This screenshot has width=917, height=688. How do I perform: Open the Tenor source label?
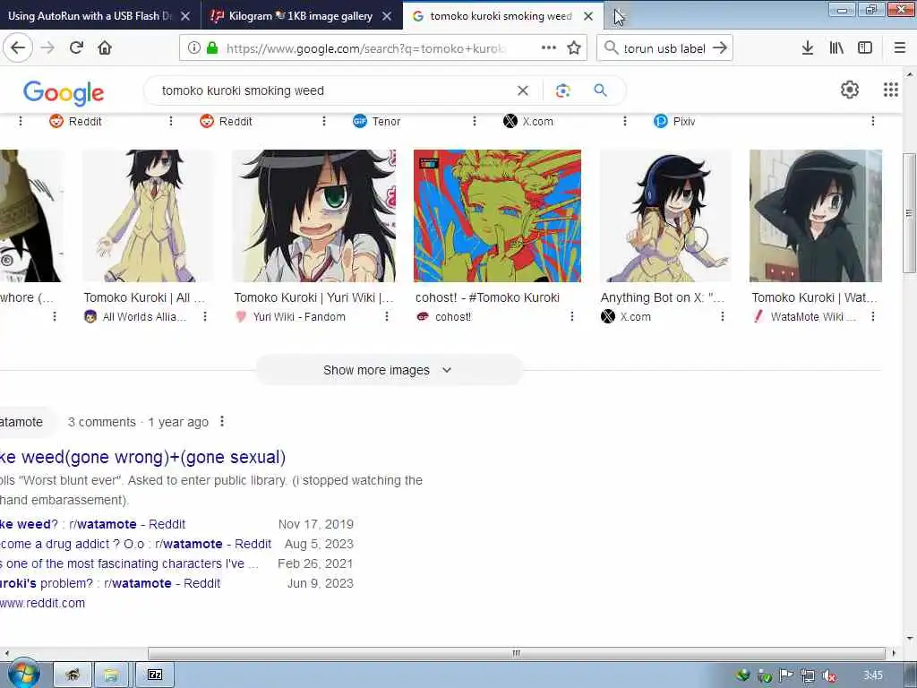pyautogui.click(x=377, y=121)
